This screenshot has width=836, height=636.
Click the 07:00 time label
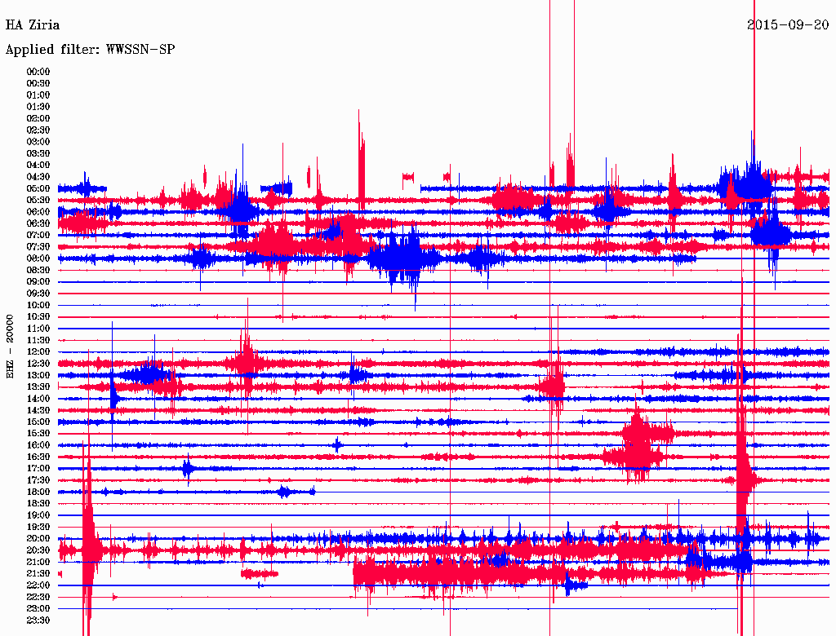(x=38, y=236)
